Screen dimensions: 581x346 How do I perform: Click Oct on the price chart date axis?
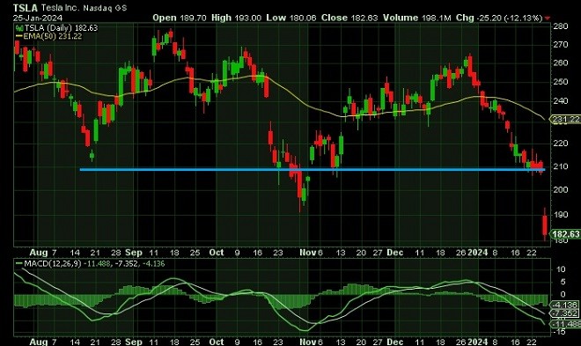click(217, 253)
